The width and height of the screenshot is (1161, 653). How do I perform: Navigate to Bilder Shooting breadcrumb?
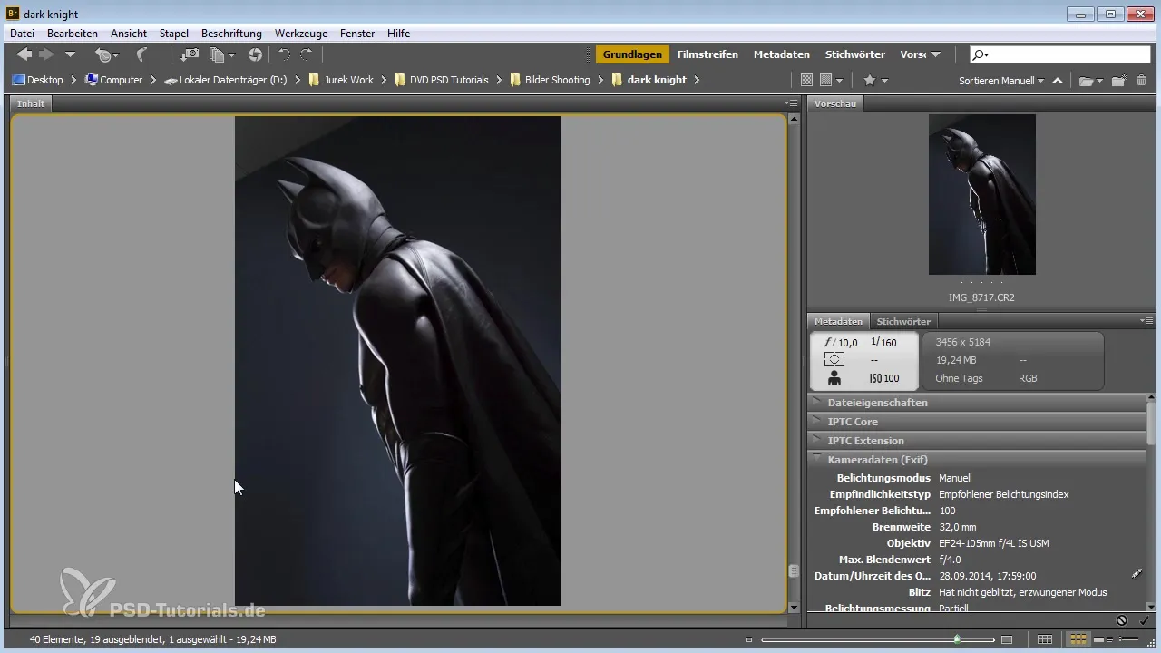[x=550, y=80]
